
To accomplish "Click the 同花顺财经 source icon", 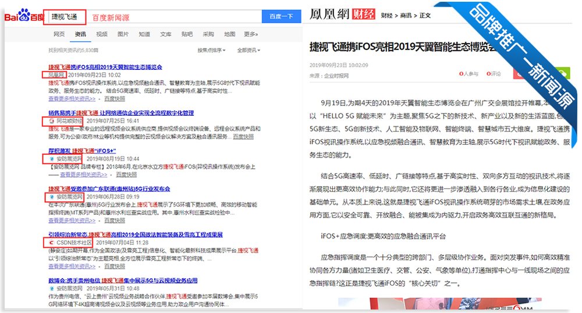I will [51, 121].
